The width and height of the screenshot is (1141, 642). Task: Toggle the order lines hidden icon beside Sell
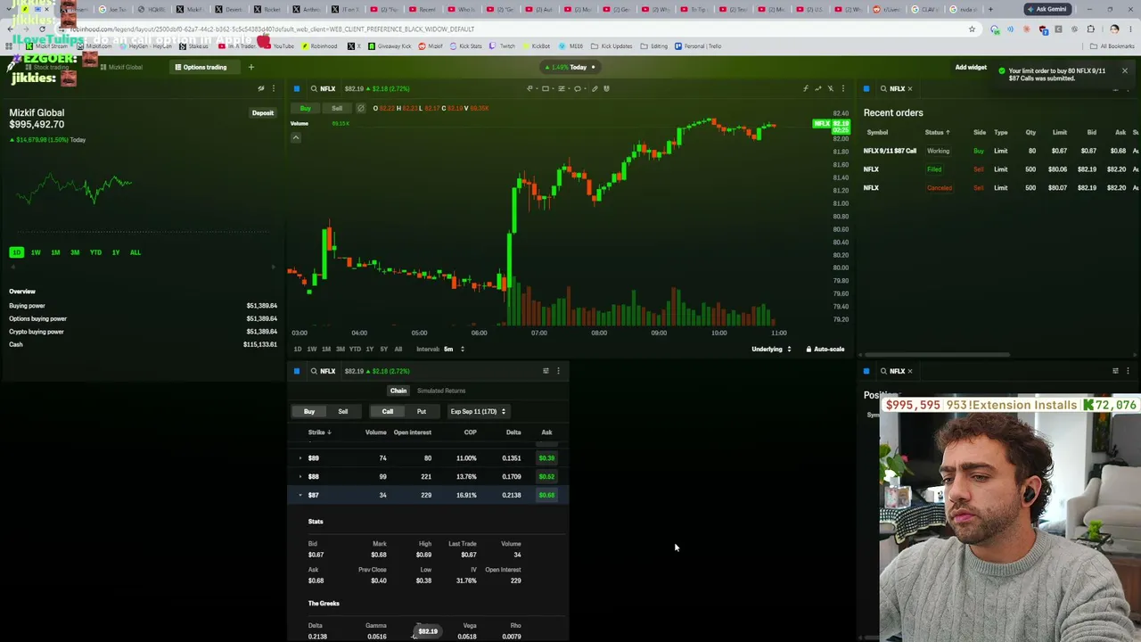[x=360, y=108]
